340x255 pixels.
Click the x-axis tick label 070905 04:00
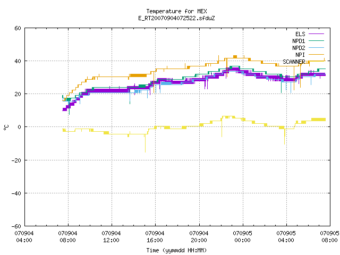tap(286, 236)
